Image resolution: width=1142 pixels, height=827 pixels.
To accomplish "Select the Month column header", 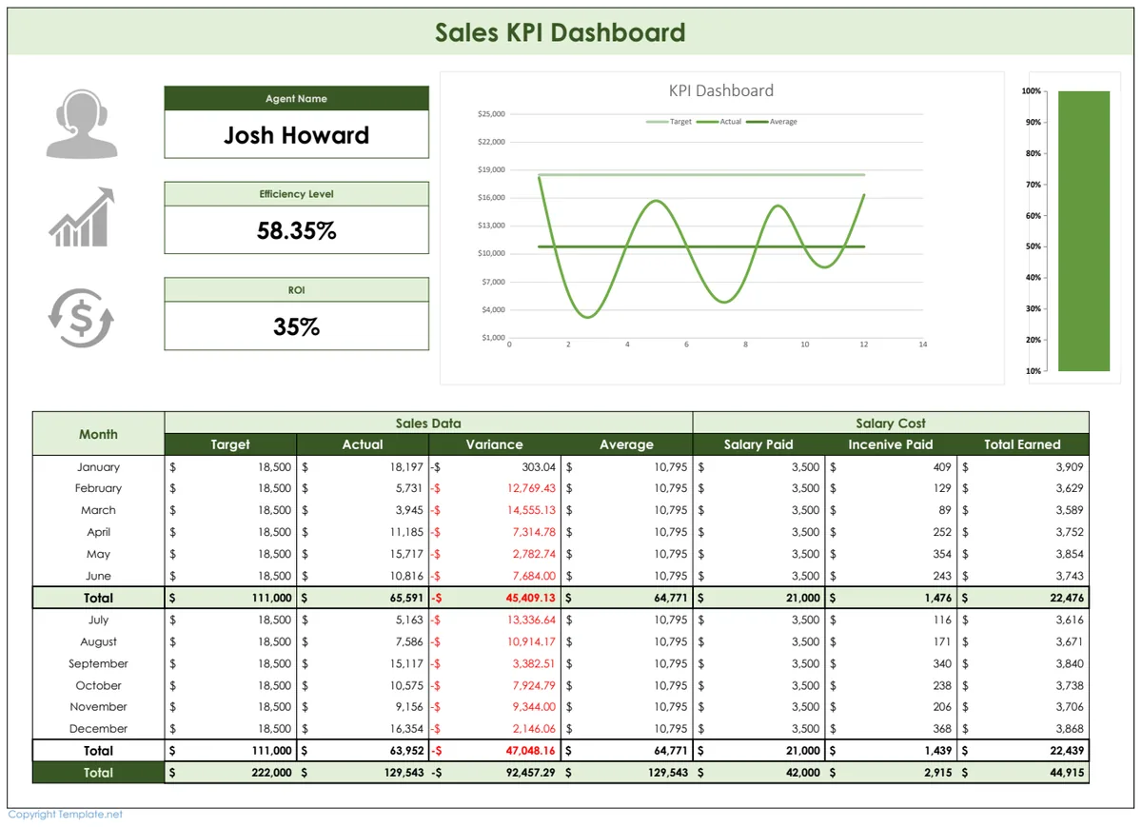I will 98,434.
